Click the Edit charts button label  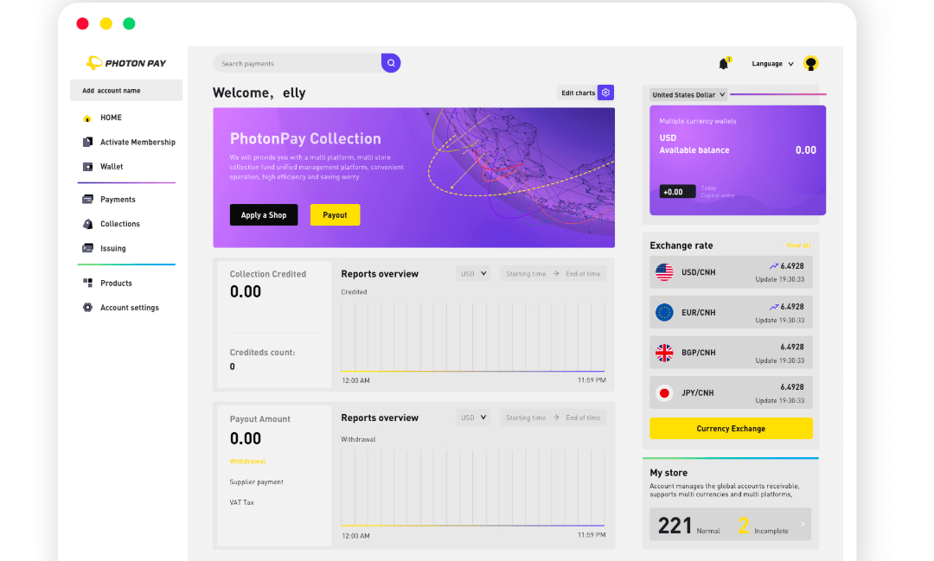click(578, 92)
